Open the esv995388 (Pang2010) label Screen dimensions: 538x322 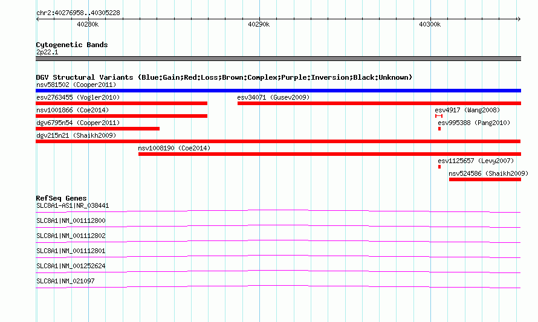coord(474,123)
